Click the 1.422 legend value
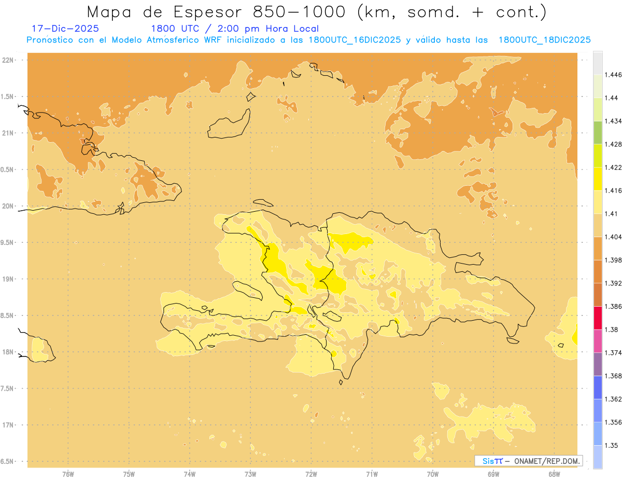The height and width of the screenshot is (481, 622). (613, 168)
